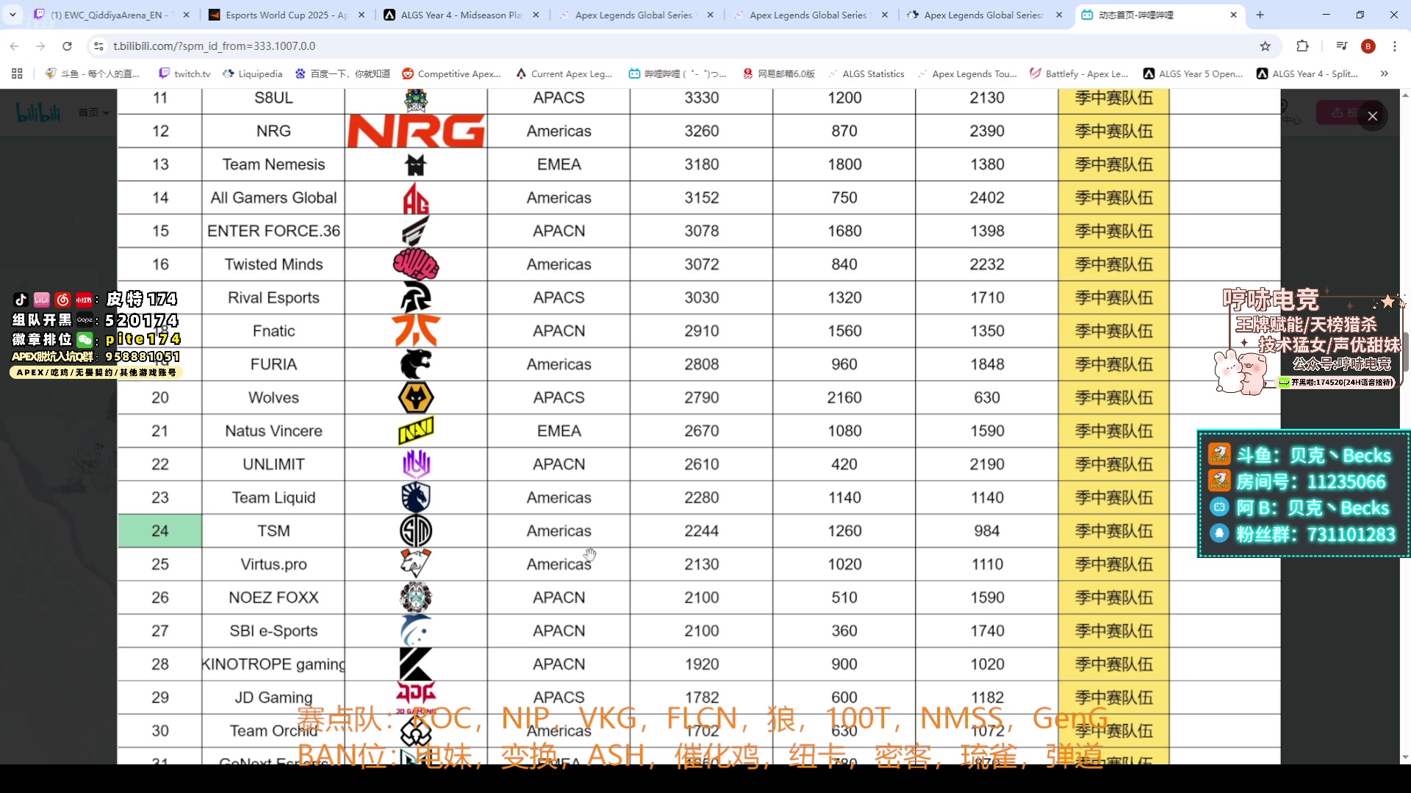Close the image viewer overlay
The height and width of the screenshot is (793, 1411).
tap(1372, 116)
